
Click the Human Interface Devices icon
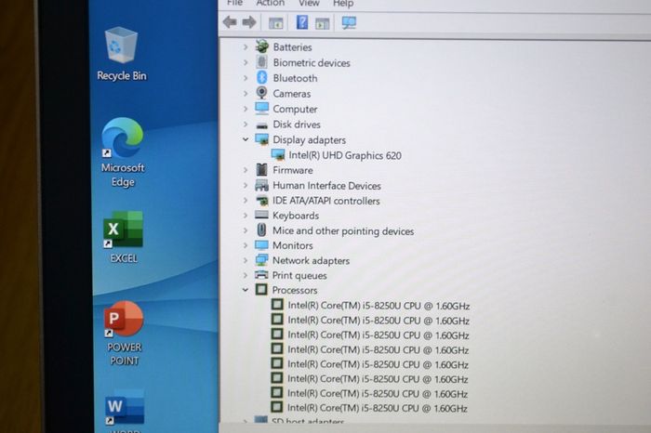click(261, 185)
